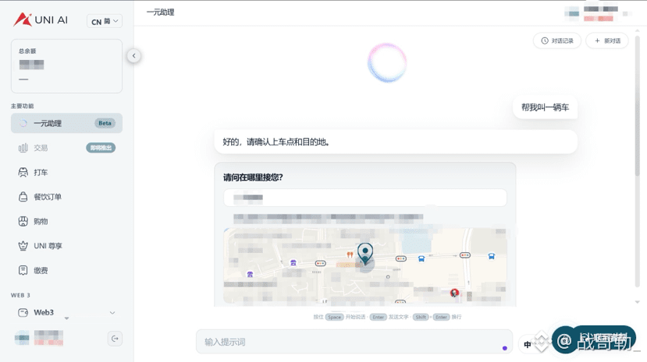Click the UNI 尊享 crown icon
The image size is (647, 362).
[x=23, y=246]
